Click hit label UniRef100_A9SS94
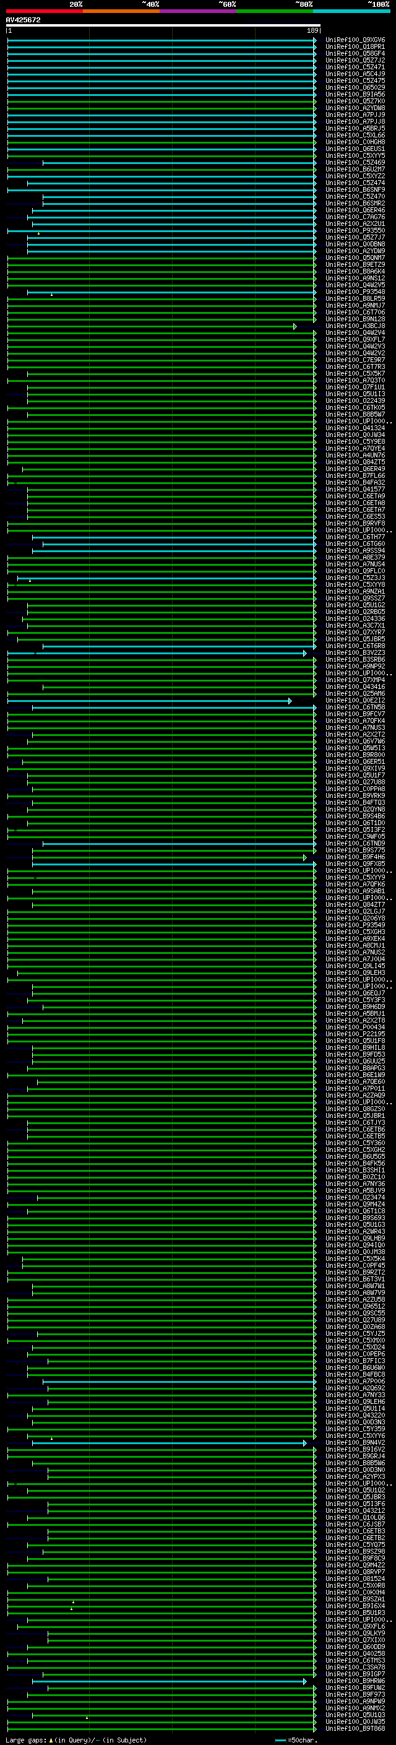The height and width of the screenshot is (1745, 396). [x=355, y=551]
